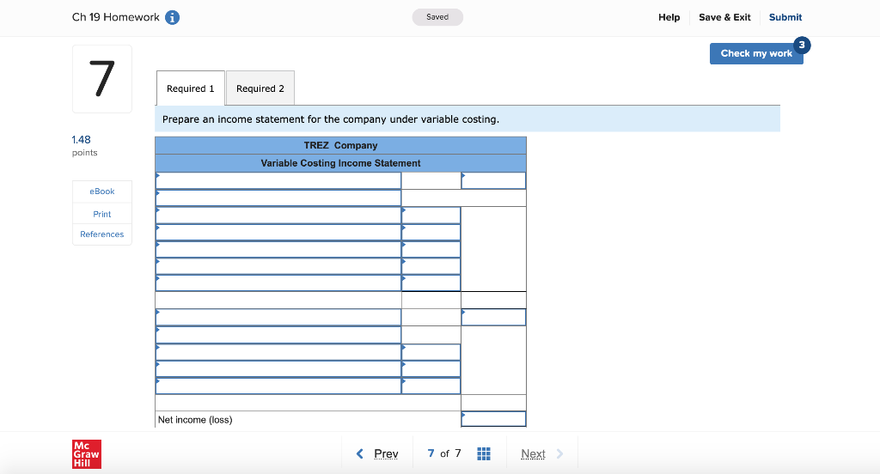Click the fifth row middle amount field
880x474 pixels.
point(431,249)
